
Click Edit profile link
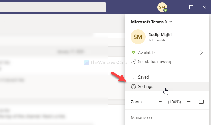point(157,40)
